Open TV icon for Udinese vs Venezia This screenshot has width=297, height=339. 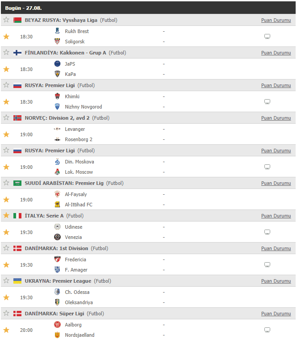(x=267, y=232)
